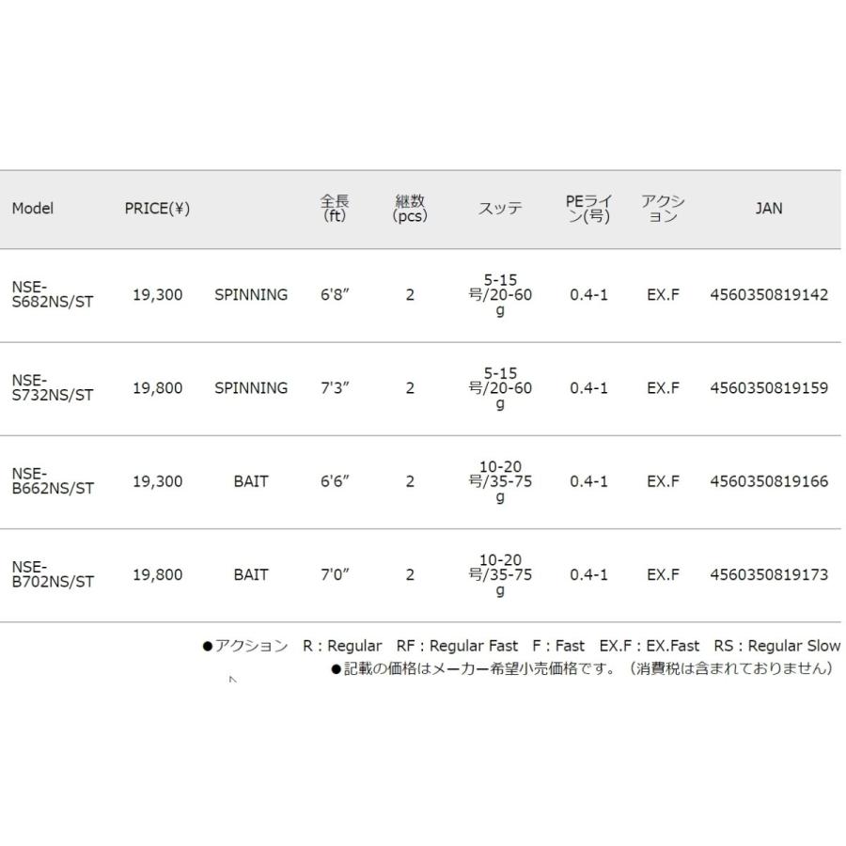Click the BAIT type in 6'6” row
846x846 pixels.
[251, 481]
